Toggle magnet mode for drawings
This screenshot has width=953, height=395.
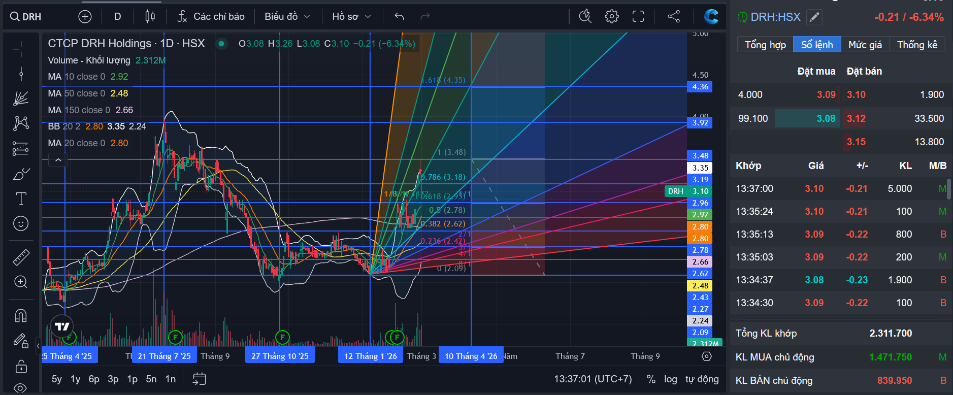[x=21, y=316]
